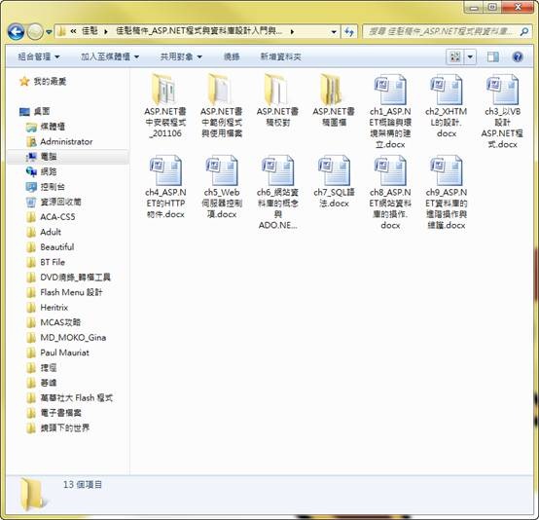The width and height of the screenshot is (539, 520).
Task: Select Adult folder in sidebar
Action: tap(44, 233)
